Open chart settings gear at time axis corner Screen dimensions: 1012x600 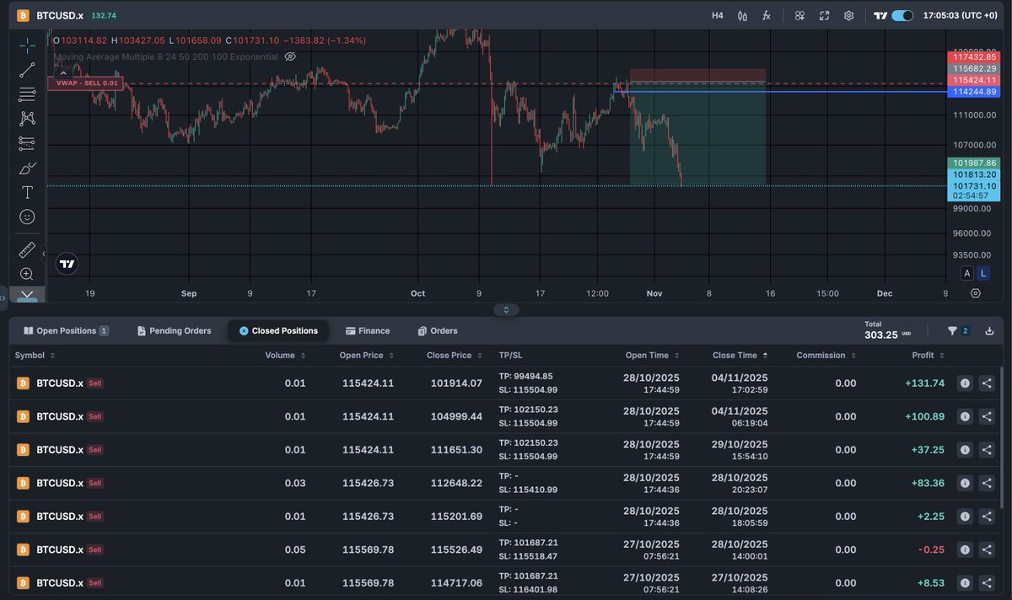(x=976, y=293)
